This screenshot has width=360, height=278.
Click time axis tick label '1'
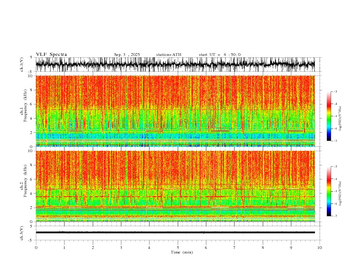pyautogui.click(x=64, y=248)
